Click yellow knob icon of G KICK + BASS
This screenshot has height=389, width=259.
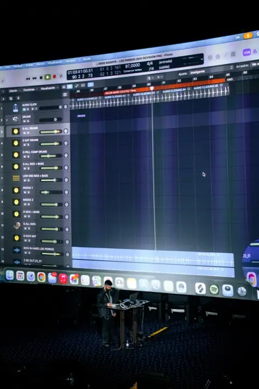[x=16, y=214]
